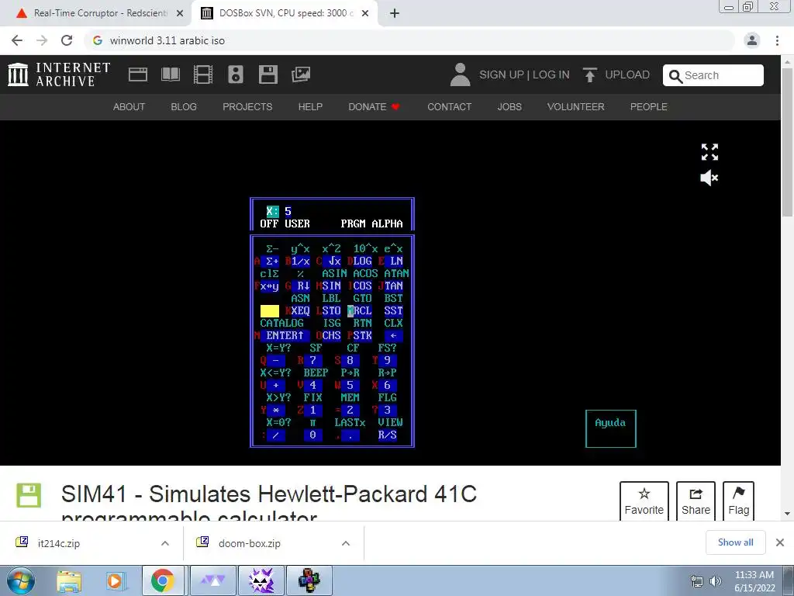794x596 pixels.
Task: Click the browser back arrow
Action: pyautogui.click(x=17, y=40)
